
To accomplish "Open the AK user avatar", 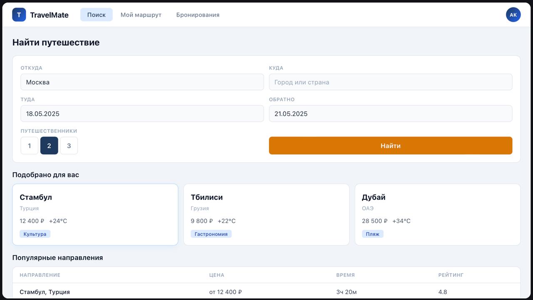I will [513, 15].
